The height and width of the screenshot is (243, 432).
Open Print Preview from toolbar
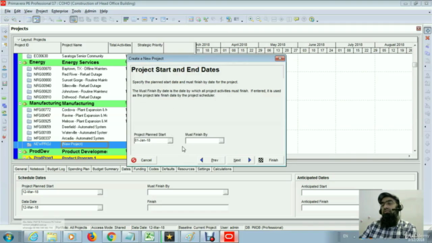13,20
